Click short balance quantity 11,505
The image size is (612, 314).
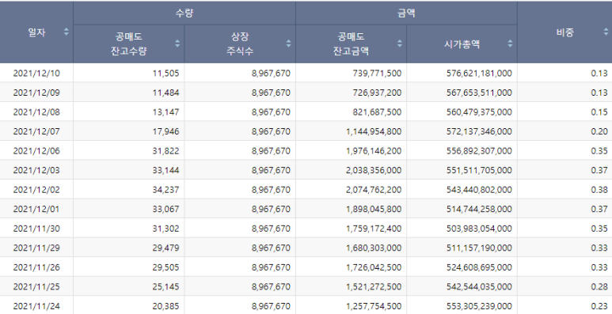166,73
